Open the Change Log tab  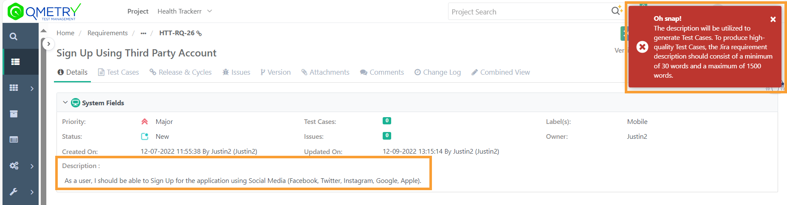(x=437, y=72)
